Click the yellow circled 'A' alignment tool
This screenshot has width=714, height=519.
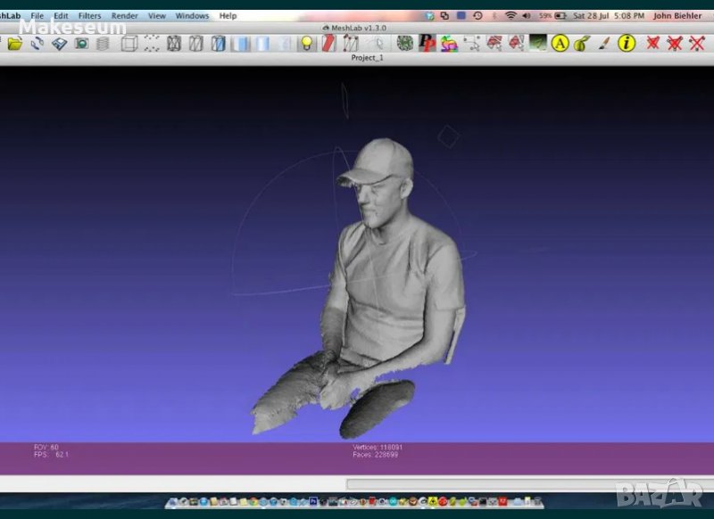point(560,43)
